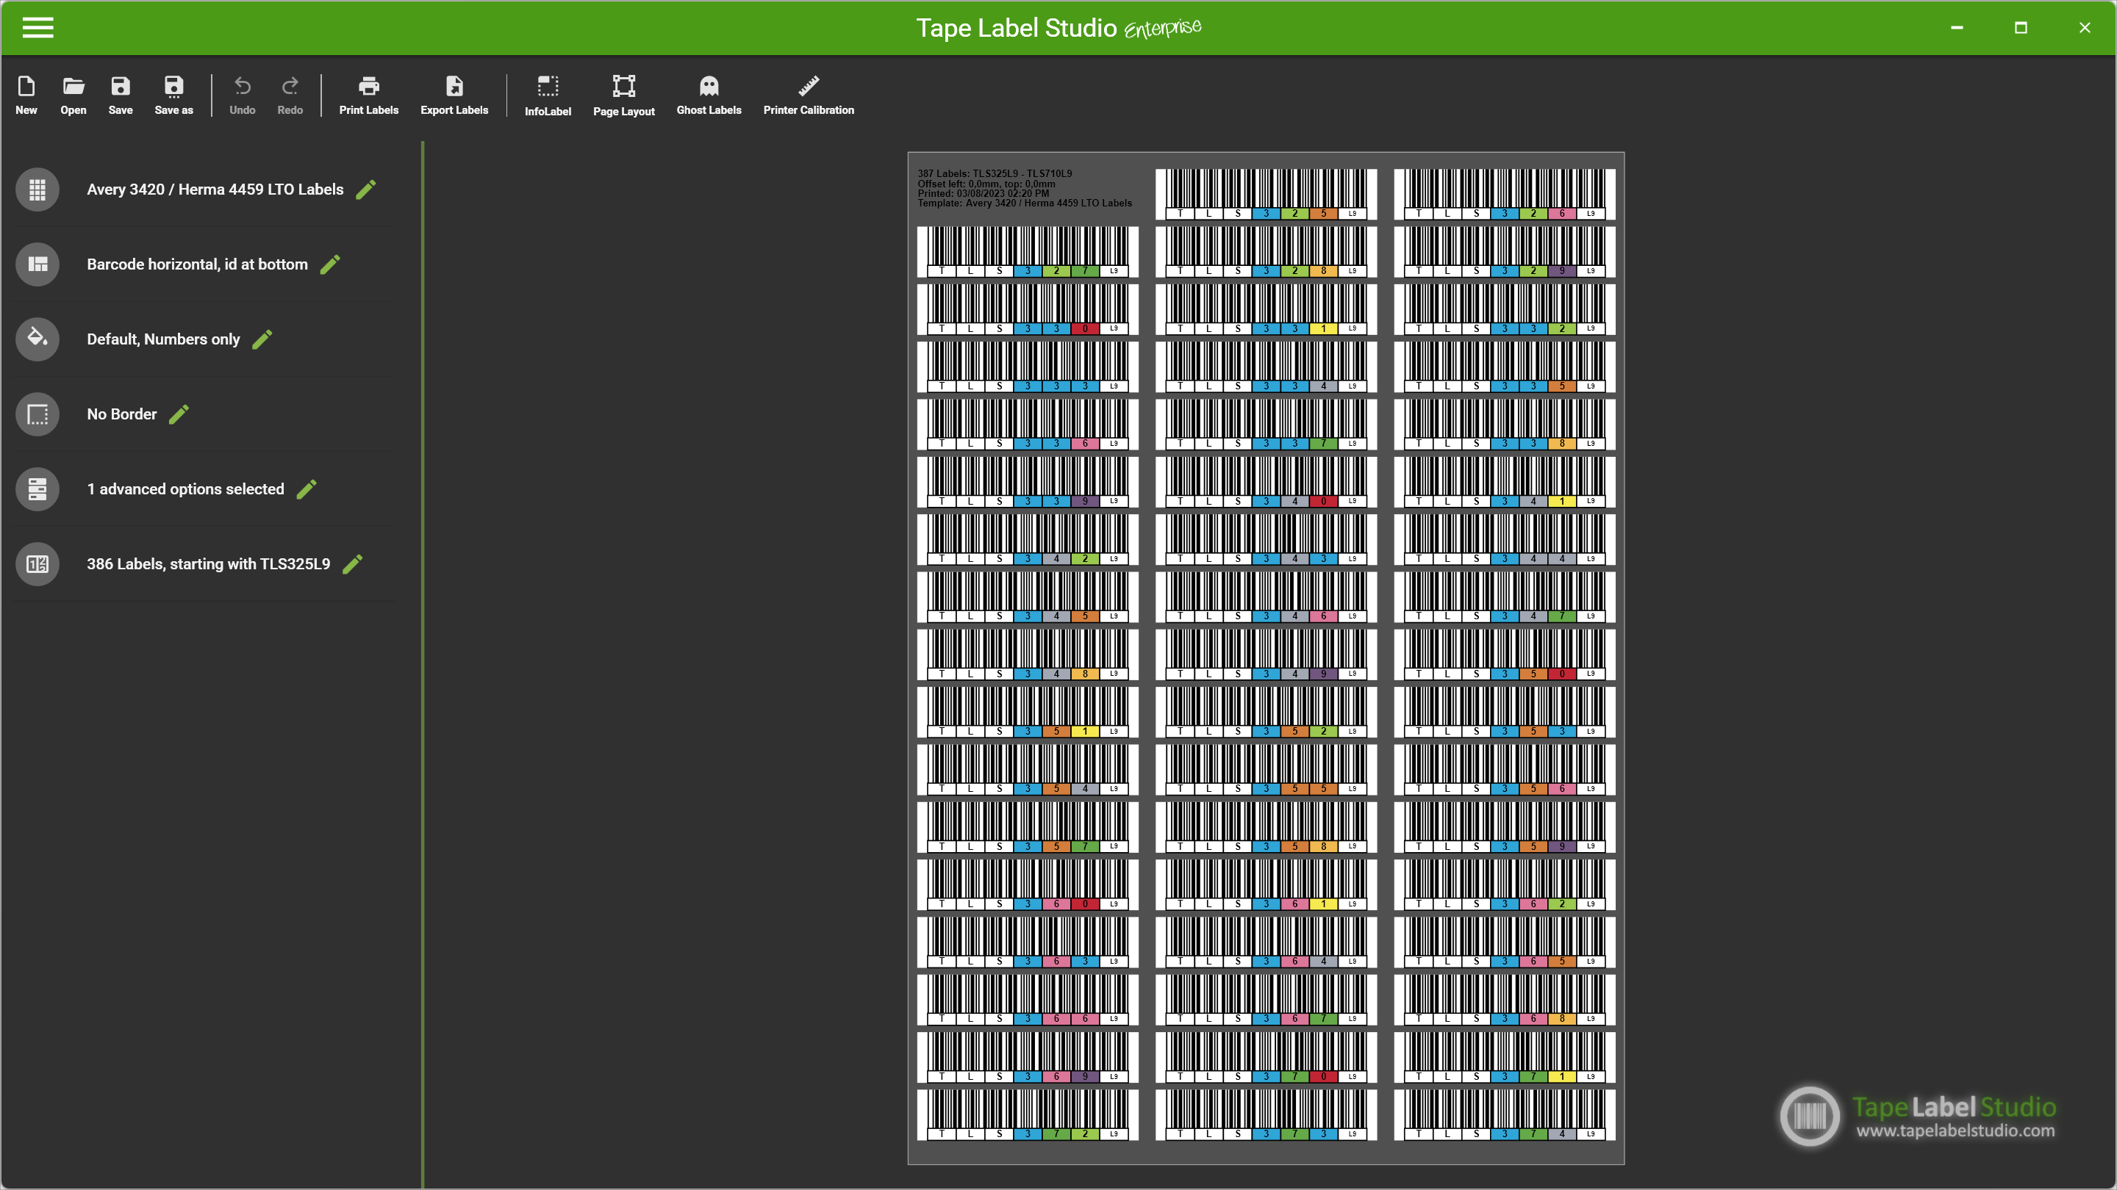2117x1190 pixels.
Task: Minimize the Tape Label Studio window
Action: [1957, 28]
